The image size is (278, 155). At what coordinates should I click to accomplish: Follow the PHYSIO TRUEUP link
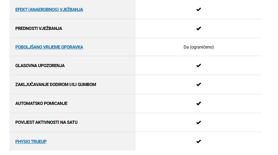(x=31, y=141)
